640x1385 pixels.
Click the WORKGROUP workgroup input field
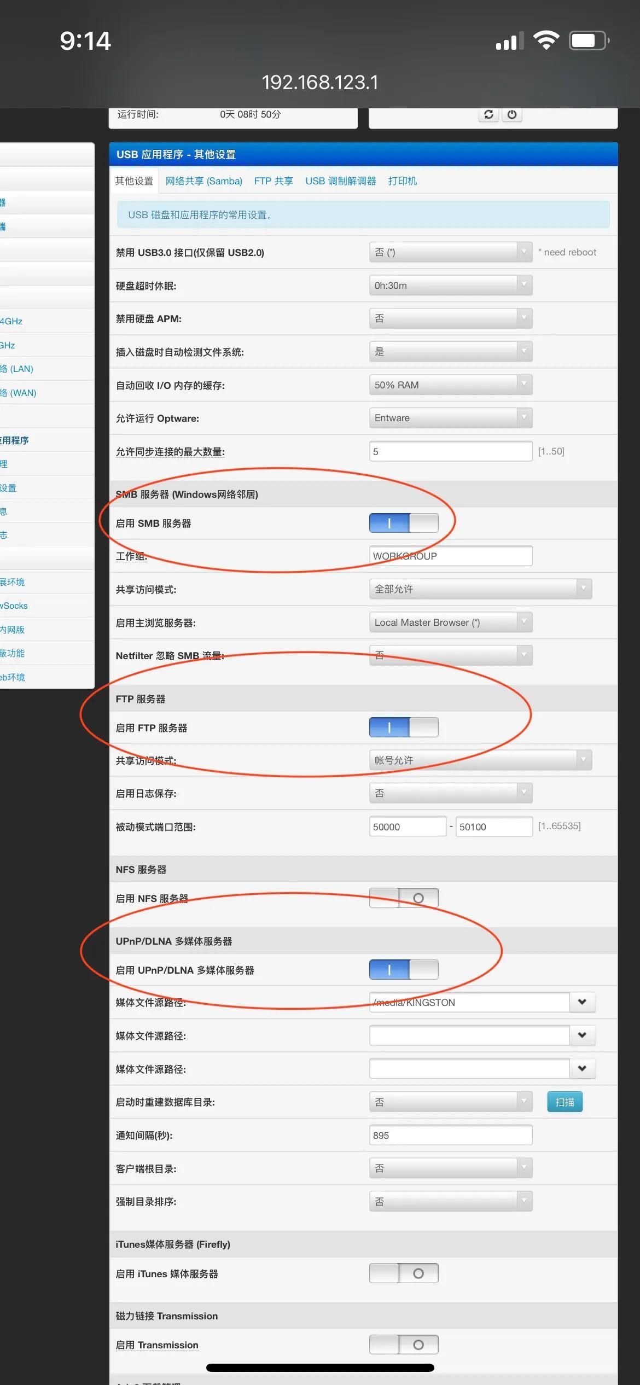[450, 556]
